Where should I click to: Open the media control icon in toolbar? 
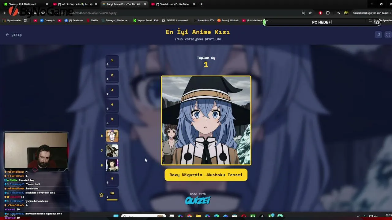tap(339, 13)
